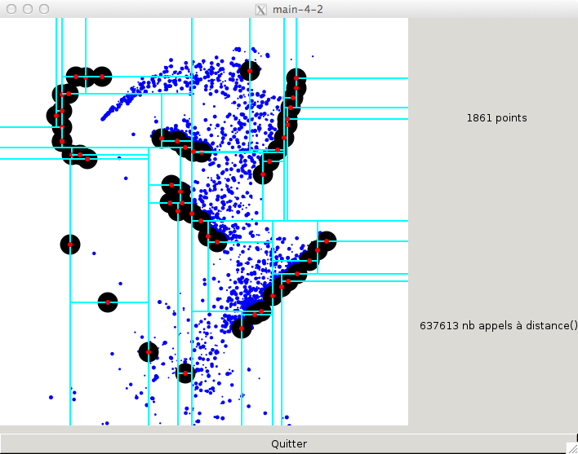This screenshot has height=454, width=578.
Task: Click the empty gray panel below the points label
Action: tap(493, 220)
